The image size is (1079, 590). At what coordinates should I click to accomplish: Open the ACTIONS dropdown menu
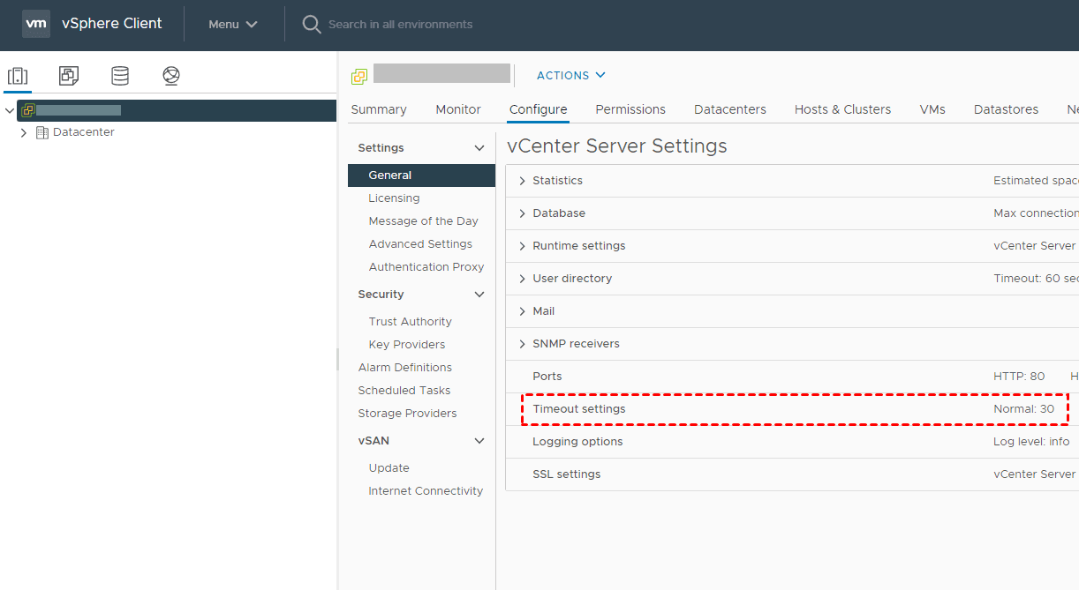[x=570, y=76]
